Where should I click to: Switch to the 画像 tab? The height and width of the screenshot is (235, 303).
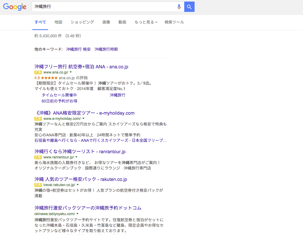coord(106,22)
